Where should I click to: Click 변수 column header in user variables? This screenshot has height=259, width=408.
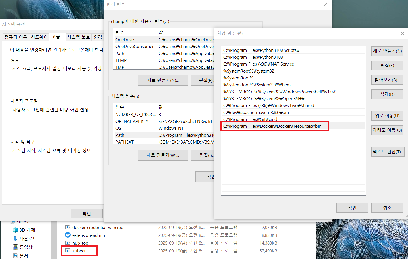pos(135,32)
